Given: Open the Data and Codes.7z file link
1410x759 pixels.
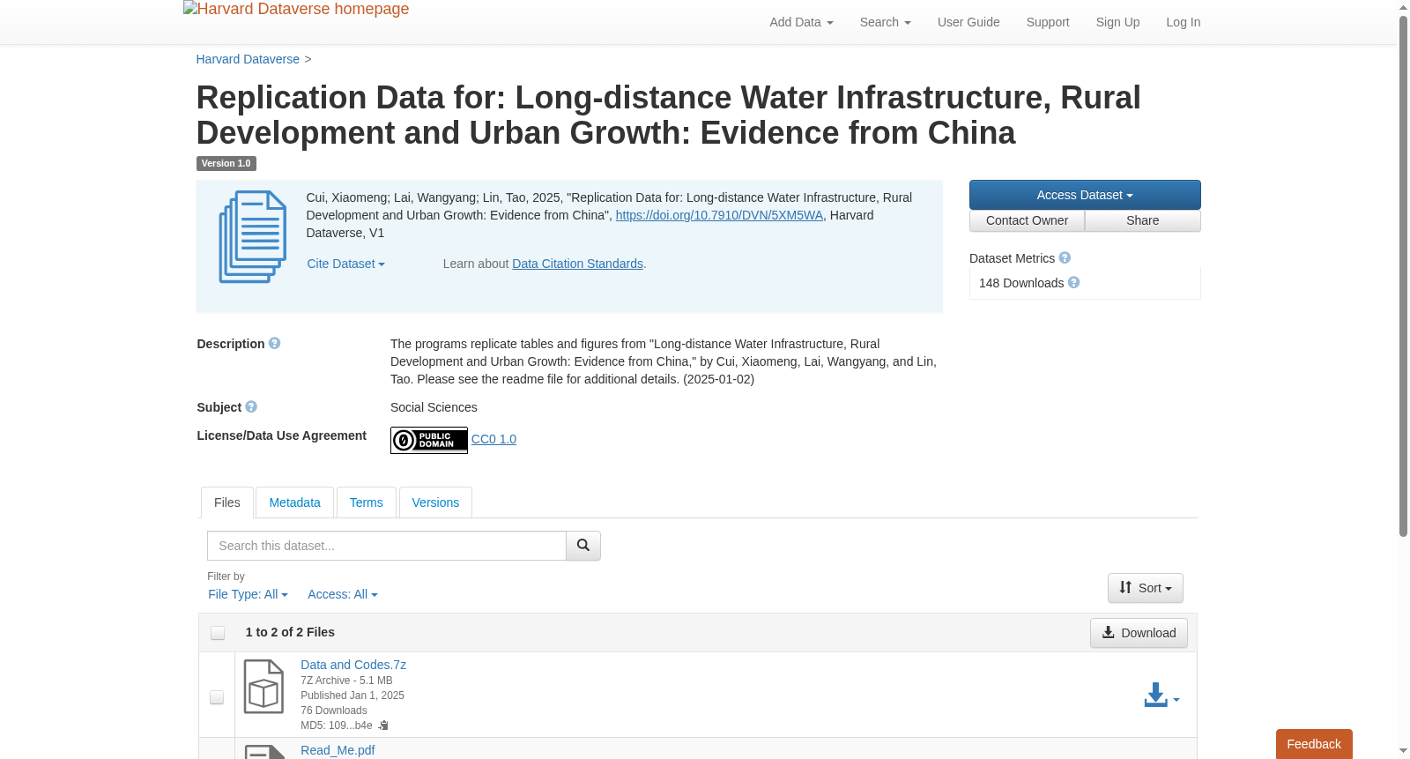Looking at the screenshot, I should click(x=353, y=665).
